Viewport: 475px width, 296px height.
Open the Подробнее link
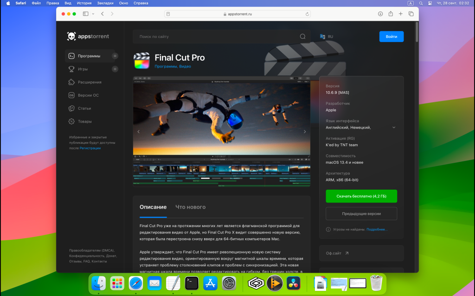point(377,229)
